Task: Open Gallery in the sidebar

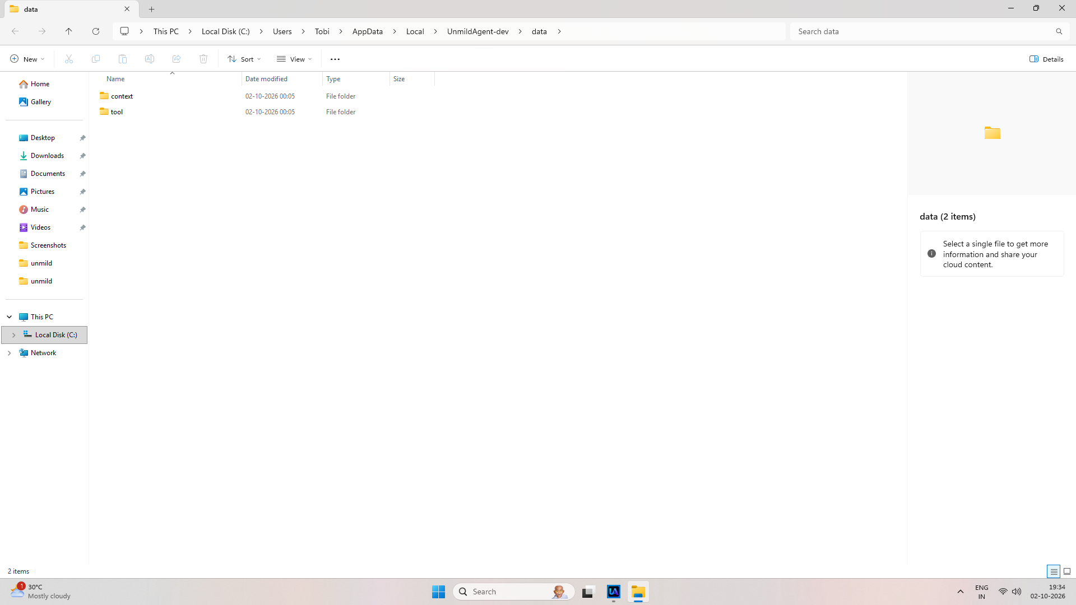Action: pos(41,102)
